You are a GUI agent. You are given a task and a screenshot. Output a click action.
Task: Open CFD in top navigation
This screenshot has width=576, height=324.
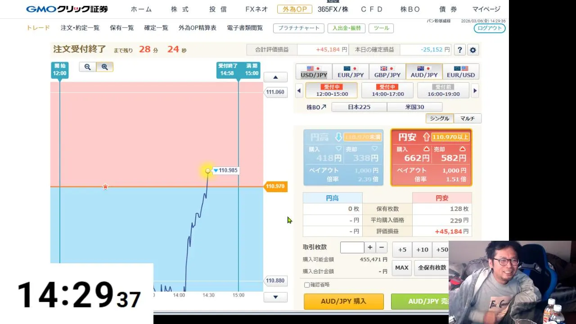coord(372,9)
